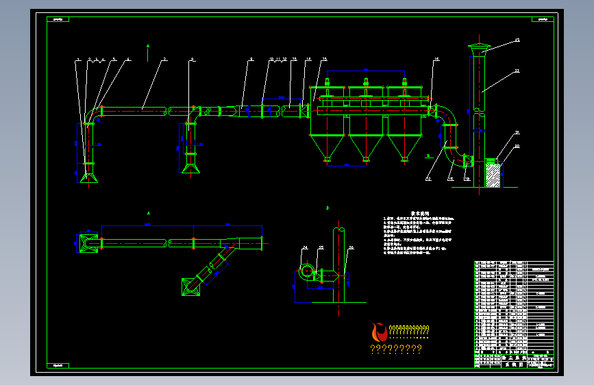
Task: Click the '技术说明' technical notes heading
Action: (420, 214)
